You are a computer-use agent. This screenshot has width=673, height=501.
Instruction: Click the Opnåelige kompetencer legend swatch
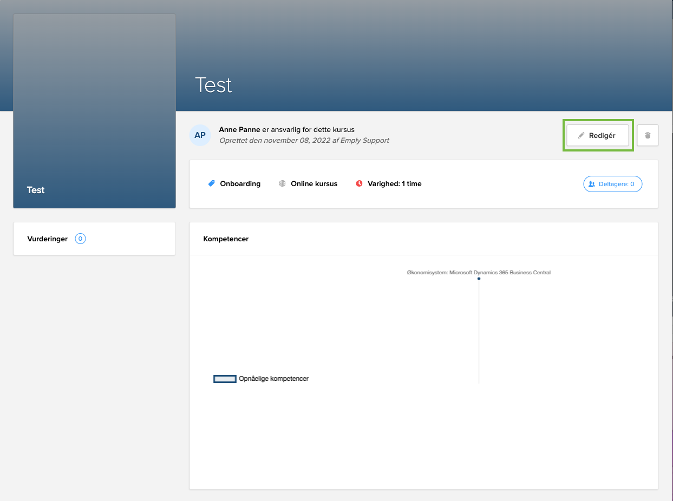225,379
